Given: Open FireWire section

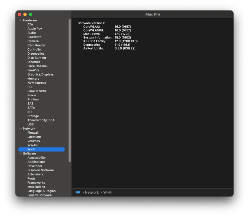Looking at the screenshot, I should tap(33, 70).
